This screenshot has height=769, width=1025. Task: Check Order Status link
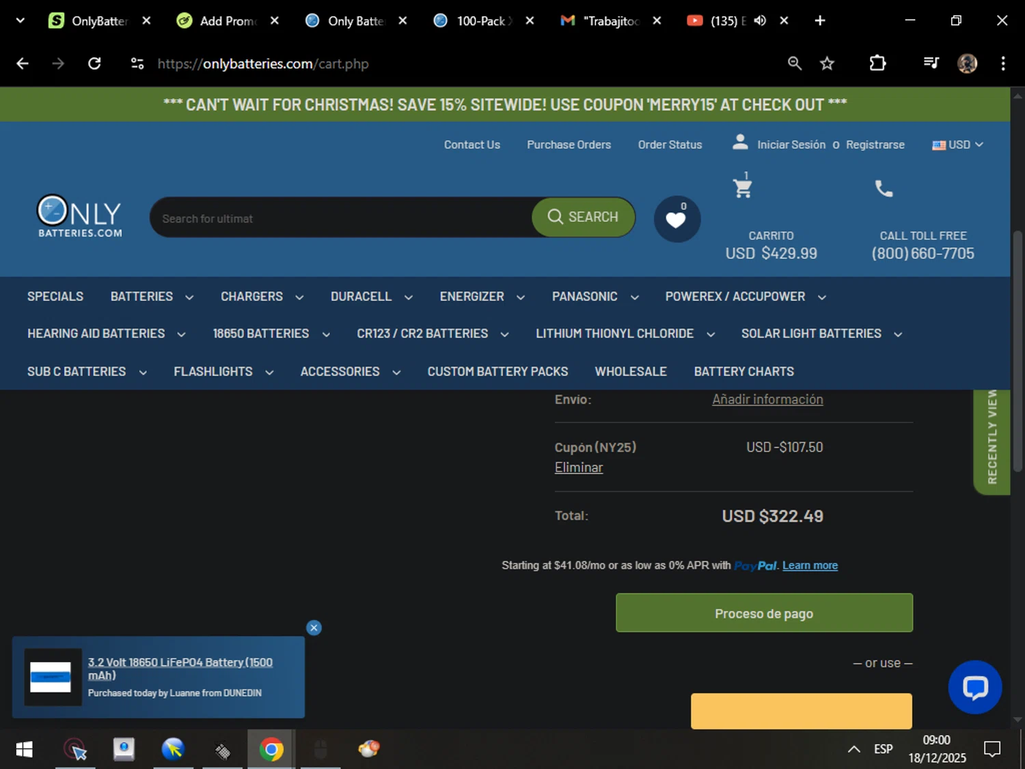pyautogui.click(x=670, y=145)
